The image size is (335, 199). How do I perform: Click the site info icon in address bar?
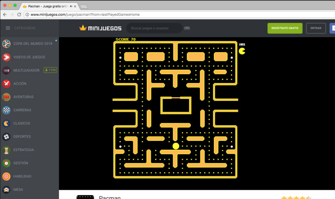(27, 14)
